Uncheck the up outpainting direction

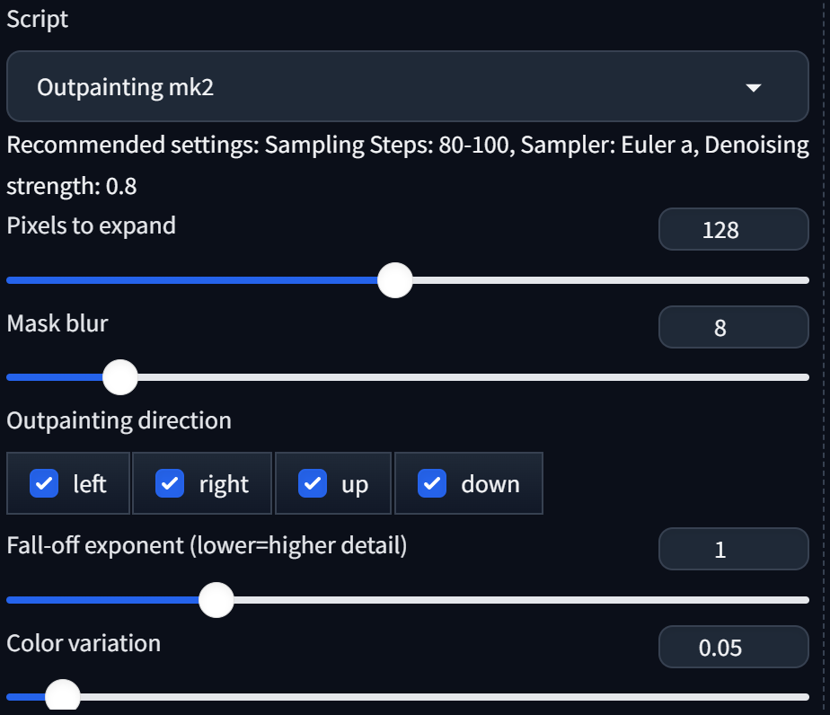pyautogui.click(x=312, y=484)
